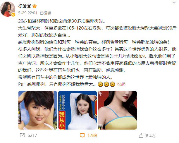This screenshot has width=179, height=143.
Task: Click the comment count 1789
Action: (x=92, y=135)
